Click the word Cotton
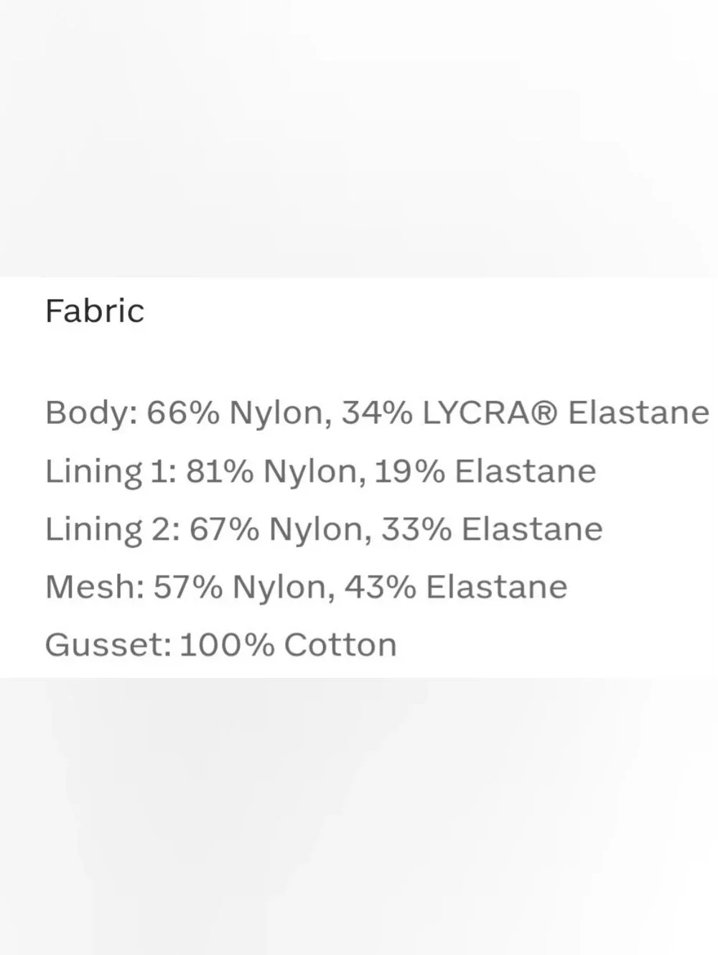 point(340,645)
